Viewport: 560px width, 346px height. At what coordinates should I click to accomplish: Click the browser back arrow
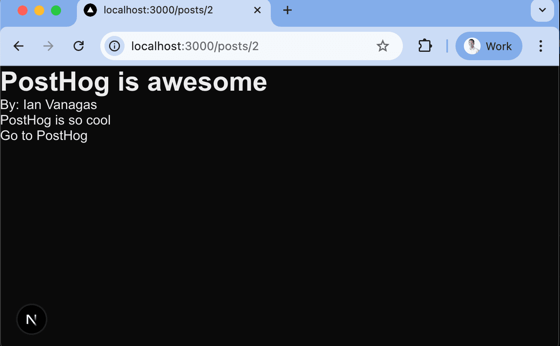point(18,46)
